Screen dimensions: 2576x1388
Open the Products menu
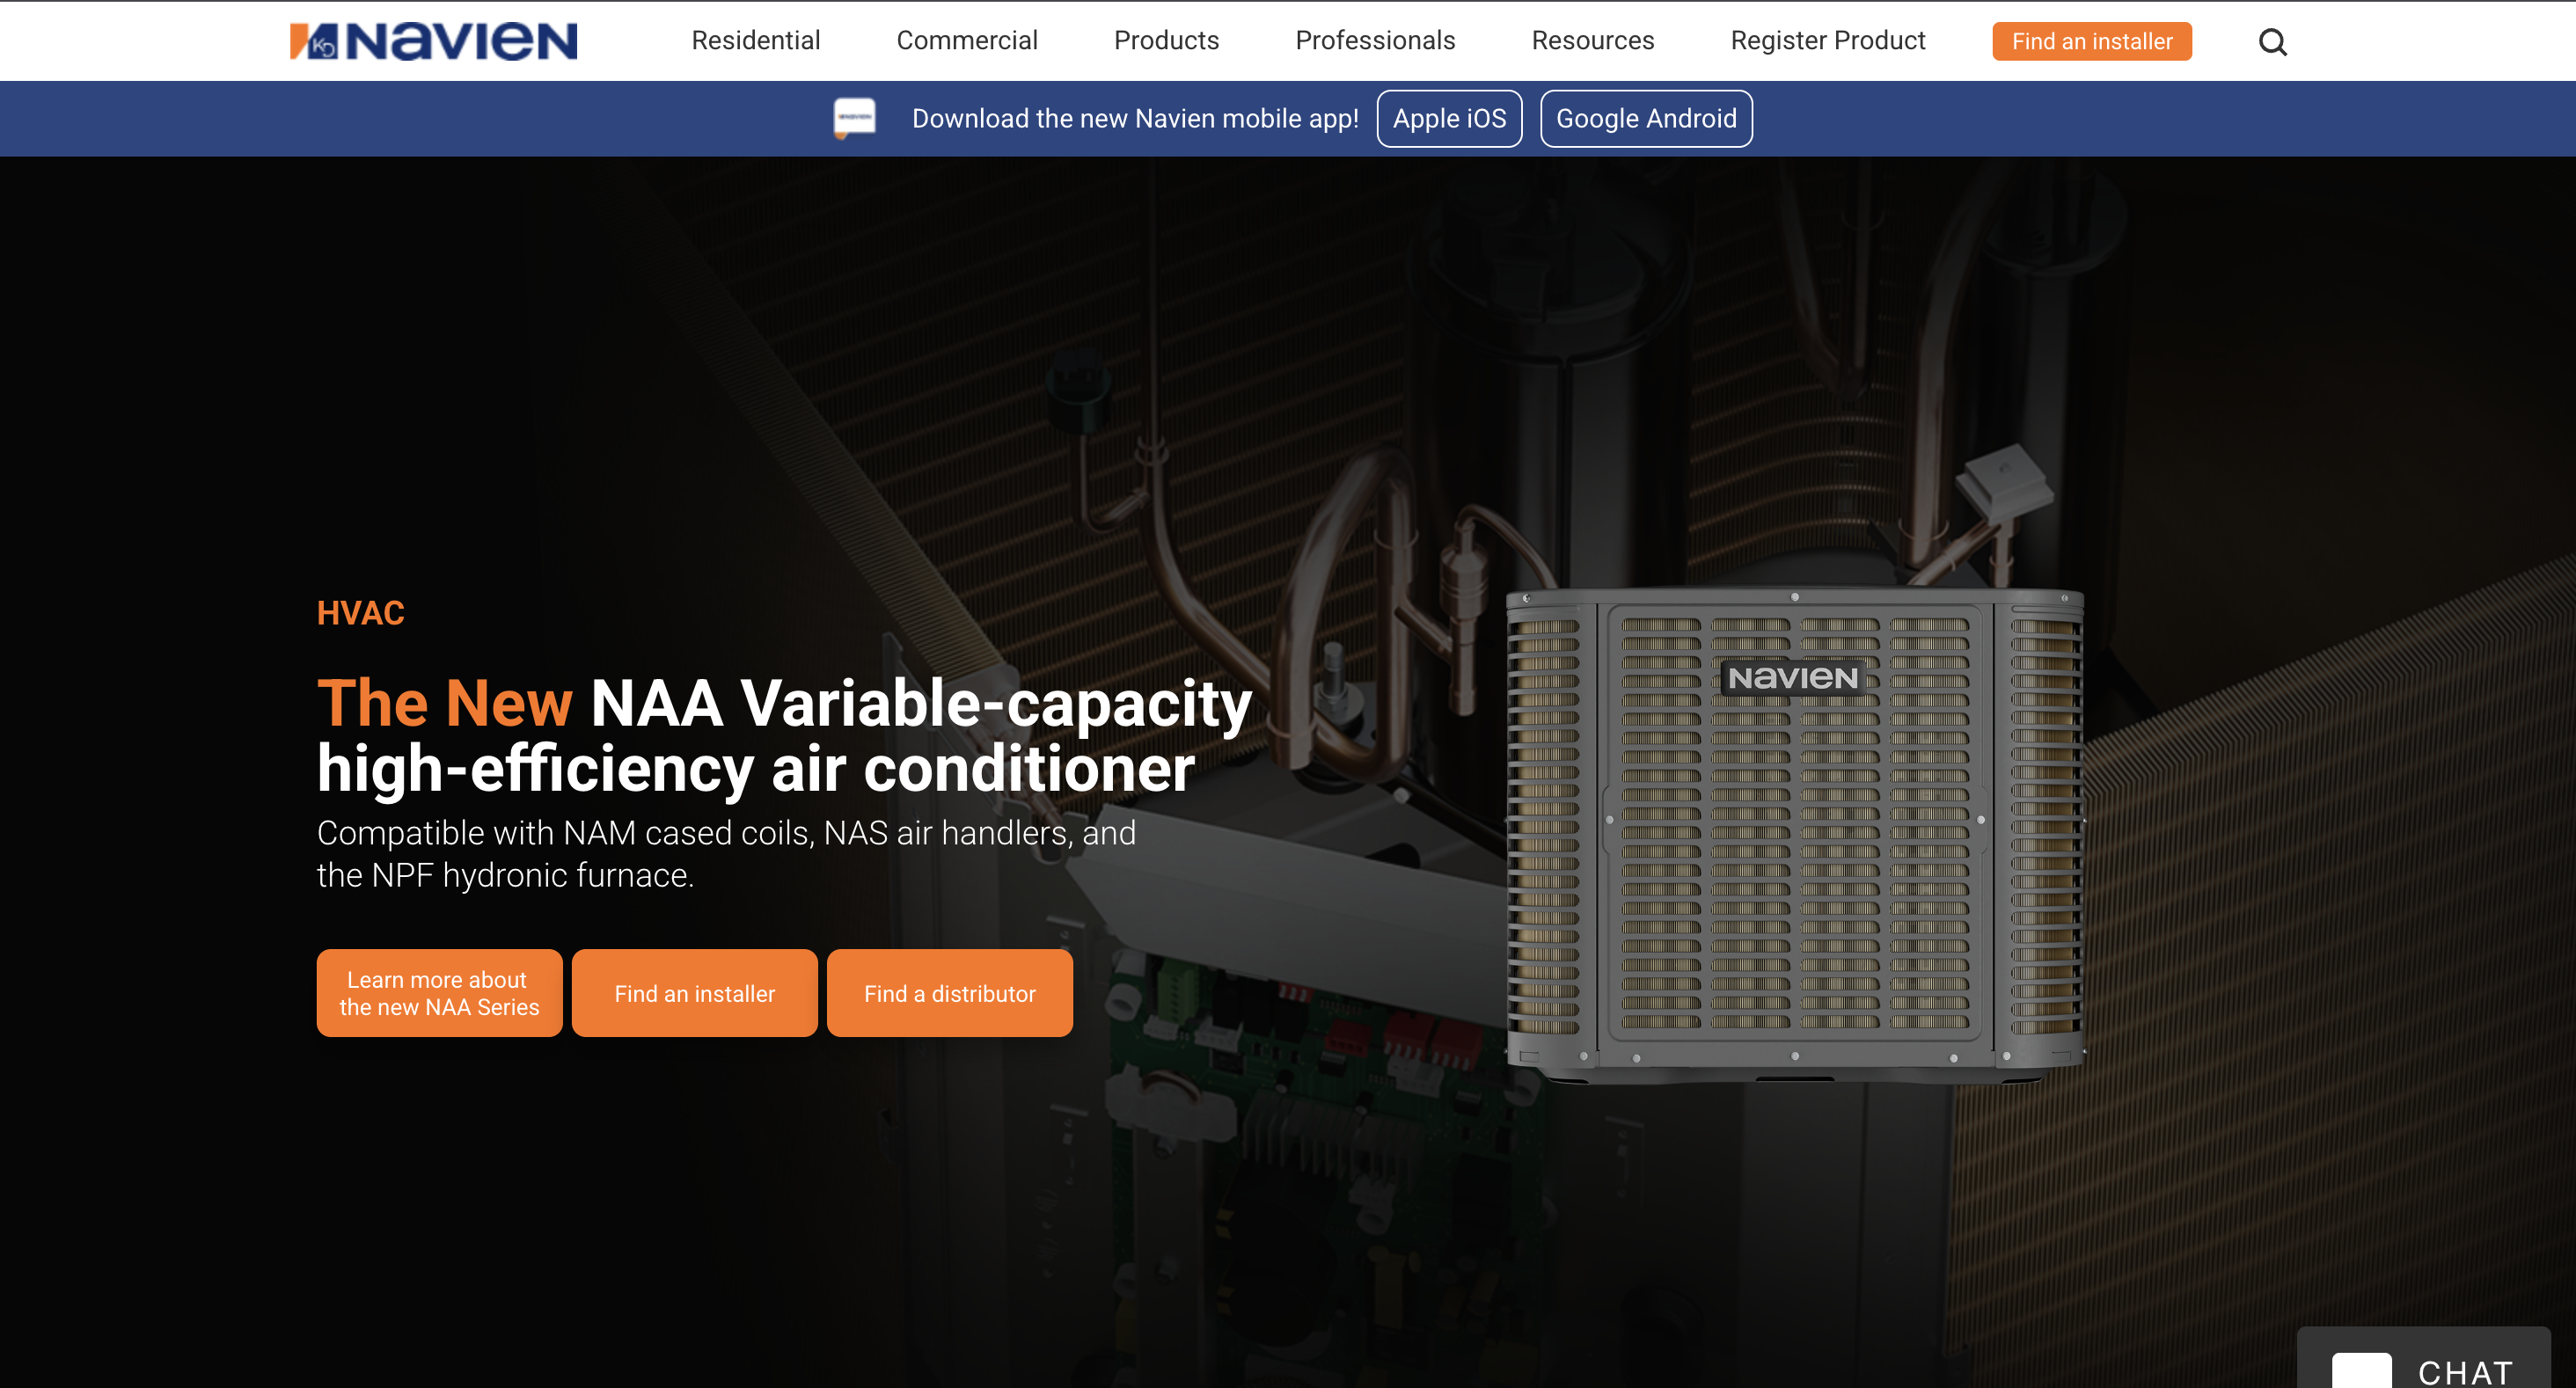(x=1166, y=41)
